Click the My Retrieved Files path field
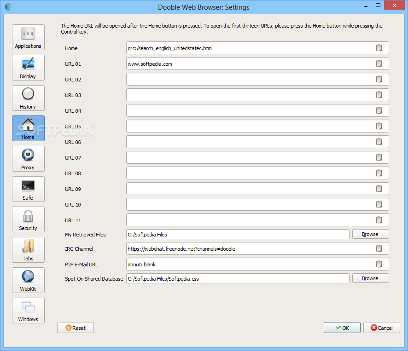The image size is (408, 351). pyautogui.click(x=238, y=234)
